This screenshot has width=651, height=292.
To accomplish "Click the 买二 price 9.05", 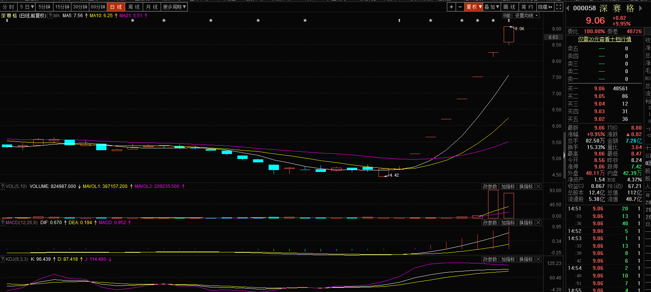I will 599,96.
